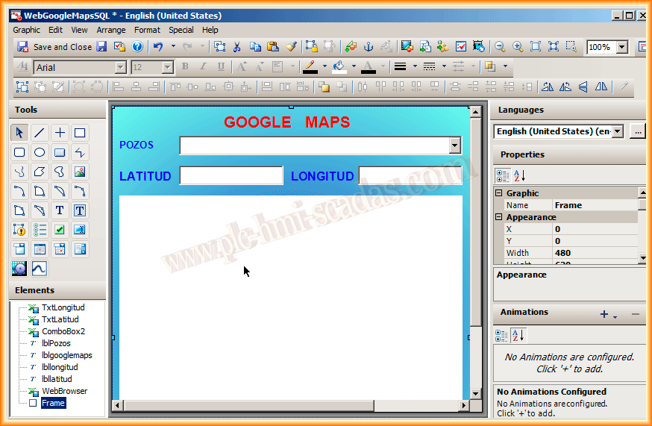Image resolution: width=652 pixels, height=426 pixels.
Task: Toggle categorized view in Properties panel
Action: tap(504, 175)
